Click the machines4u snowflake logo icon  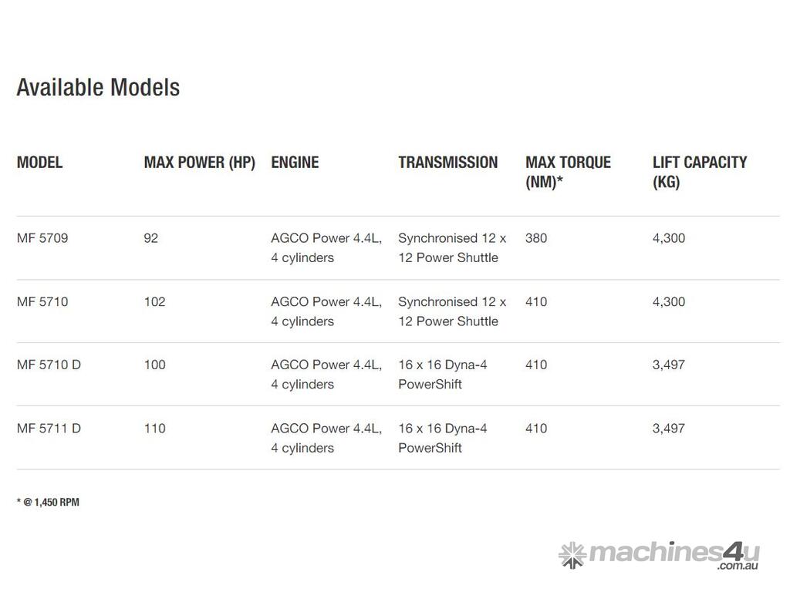tap(572, 555)
